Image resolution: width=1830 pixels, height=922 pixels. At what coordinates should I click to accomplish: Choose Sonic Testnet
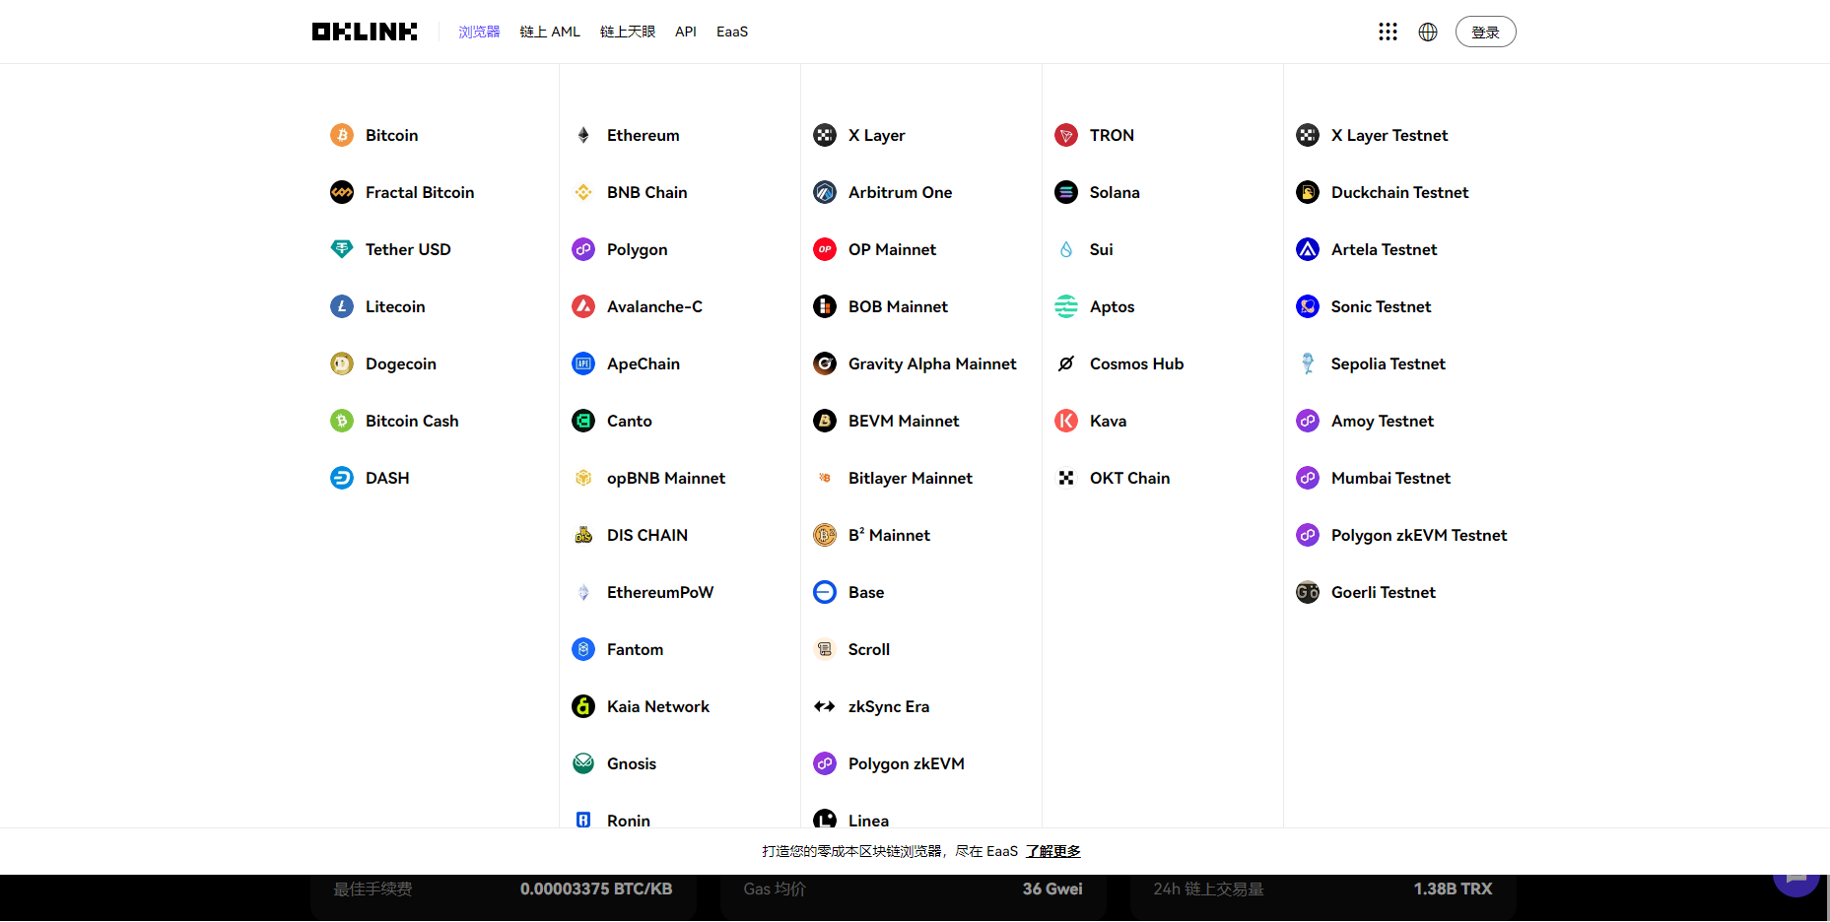click(x=1381, y=306)
